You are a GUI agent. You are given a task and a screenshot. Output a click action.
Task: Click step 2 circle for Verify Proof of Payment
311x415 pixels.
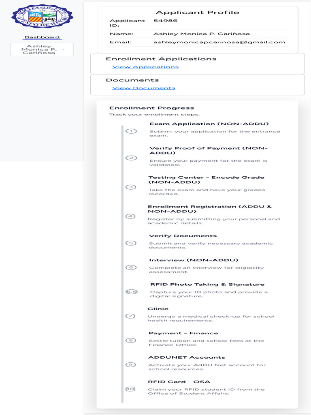[x=131, y=158]
